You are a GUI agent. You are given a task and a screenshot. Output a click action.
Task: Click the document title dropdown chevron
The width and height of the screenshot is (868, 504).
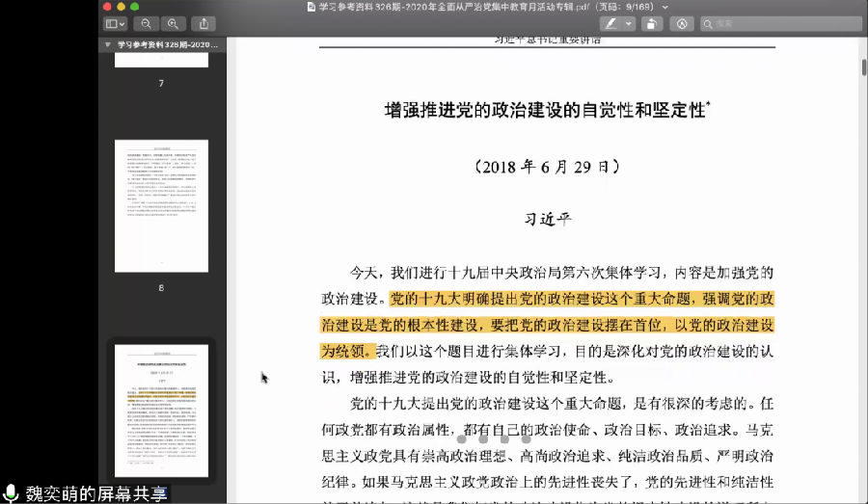[x=665, y=7]
